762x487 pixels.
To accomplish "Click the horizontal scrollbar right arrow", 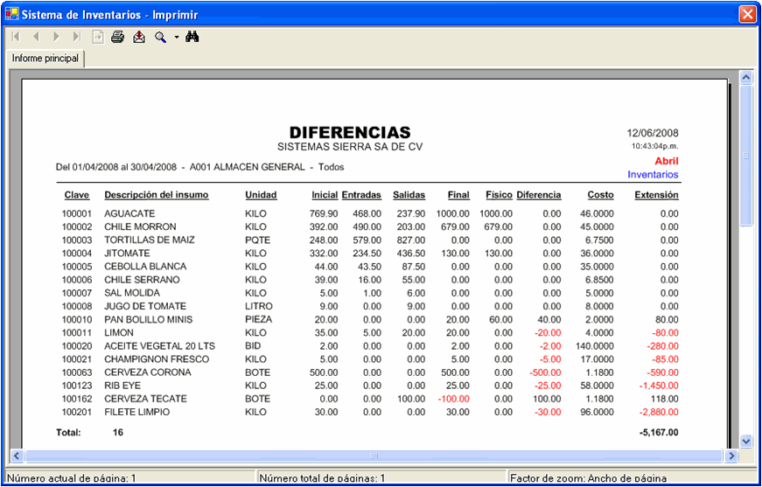I will click(x=731, y=456).
